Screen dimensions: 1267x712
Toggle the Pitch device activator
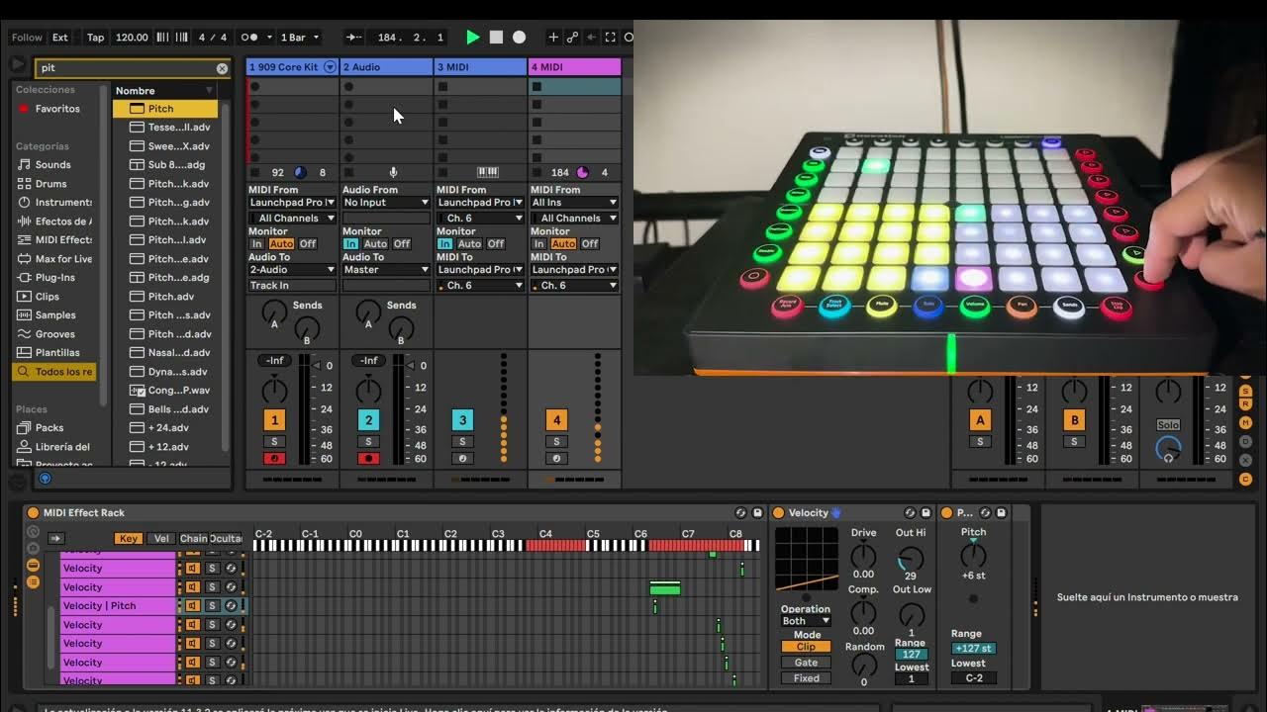click(947, 513)
